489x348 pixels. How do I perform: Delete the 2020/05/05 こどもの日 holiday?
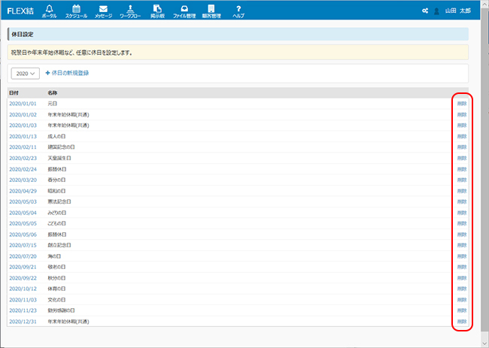click(x=462, y=223)
